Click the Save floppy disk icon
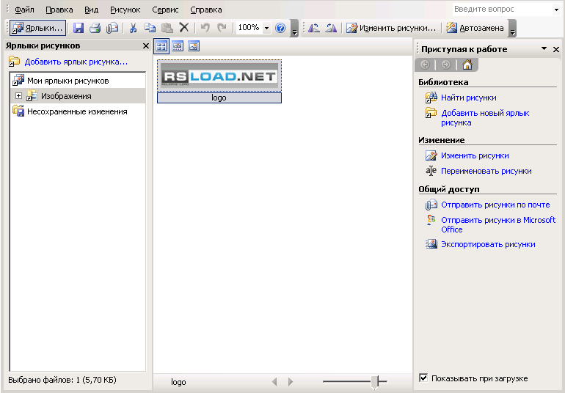The height and width of the screenshot is (393, 565). (x=79, y=28)
